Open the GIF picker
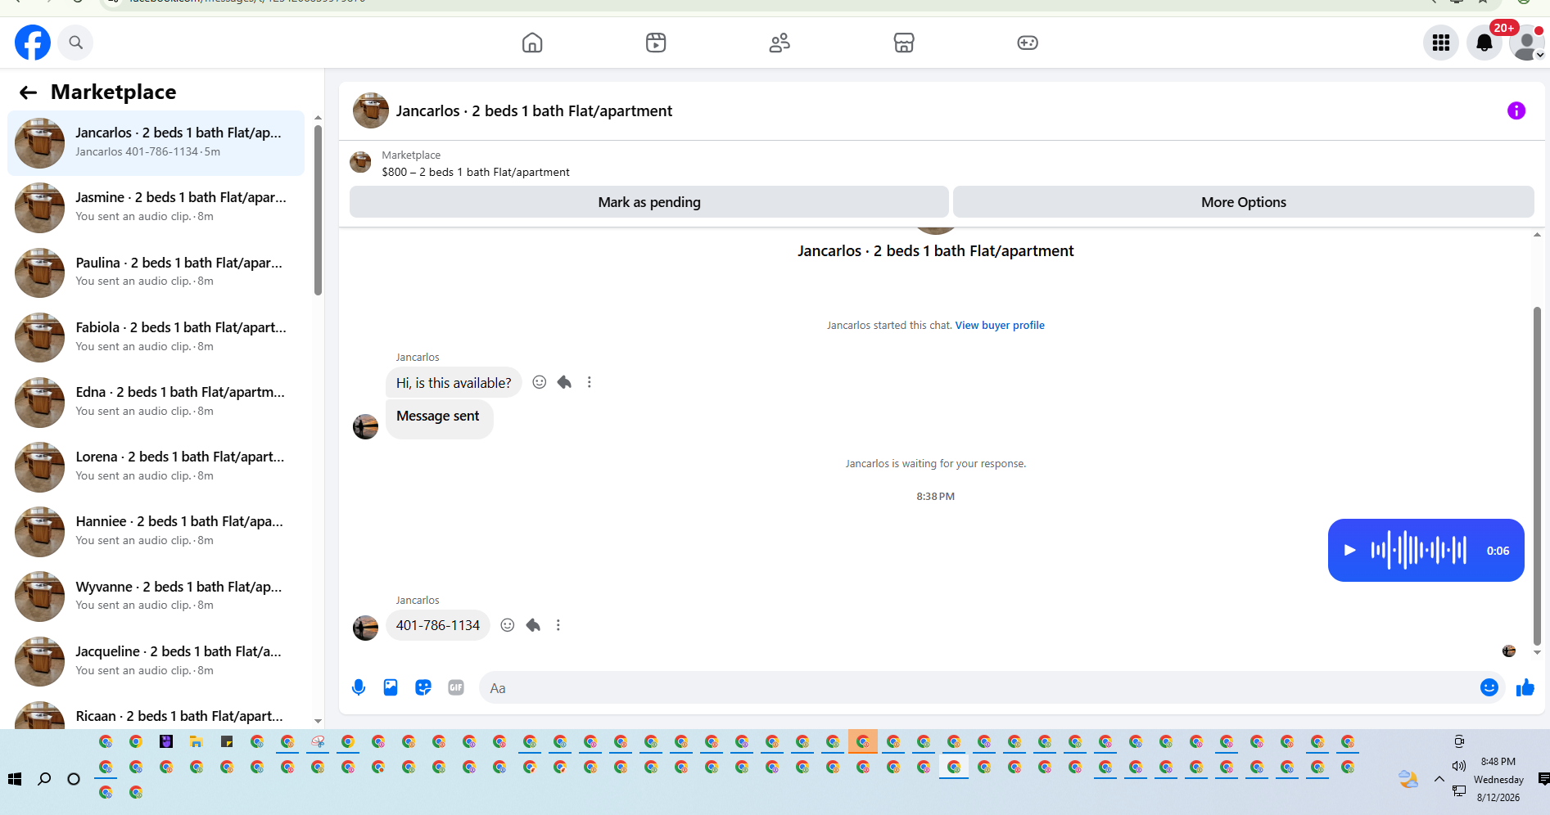This screenshot has width=1550, height=815. pyautogui.click(x=456, y=687)
